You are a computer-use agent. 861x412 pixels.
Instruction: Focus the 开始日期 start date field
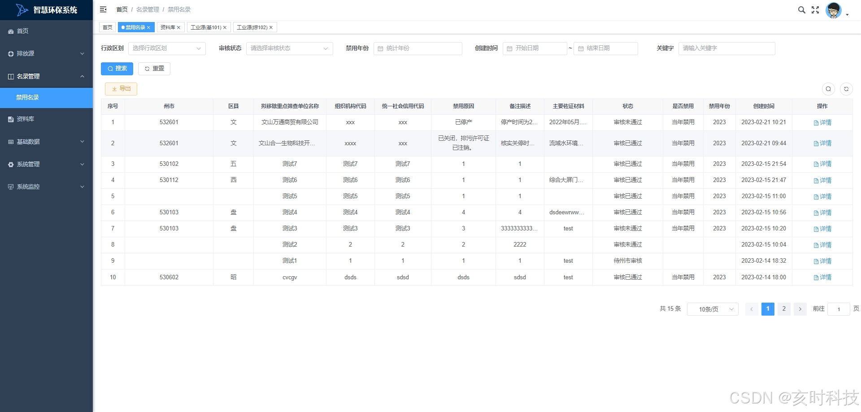pos(535,48)
